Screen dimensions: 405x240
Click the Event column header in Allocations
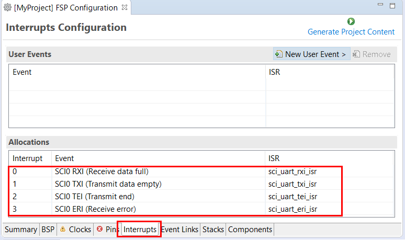158,158
